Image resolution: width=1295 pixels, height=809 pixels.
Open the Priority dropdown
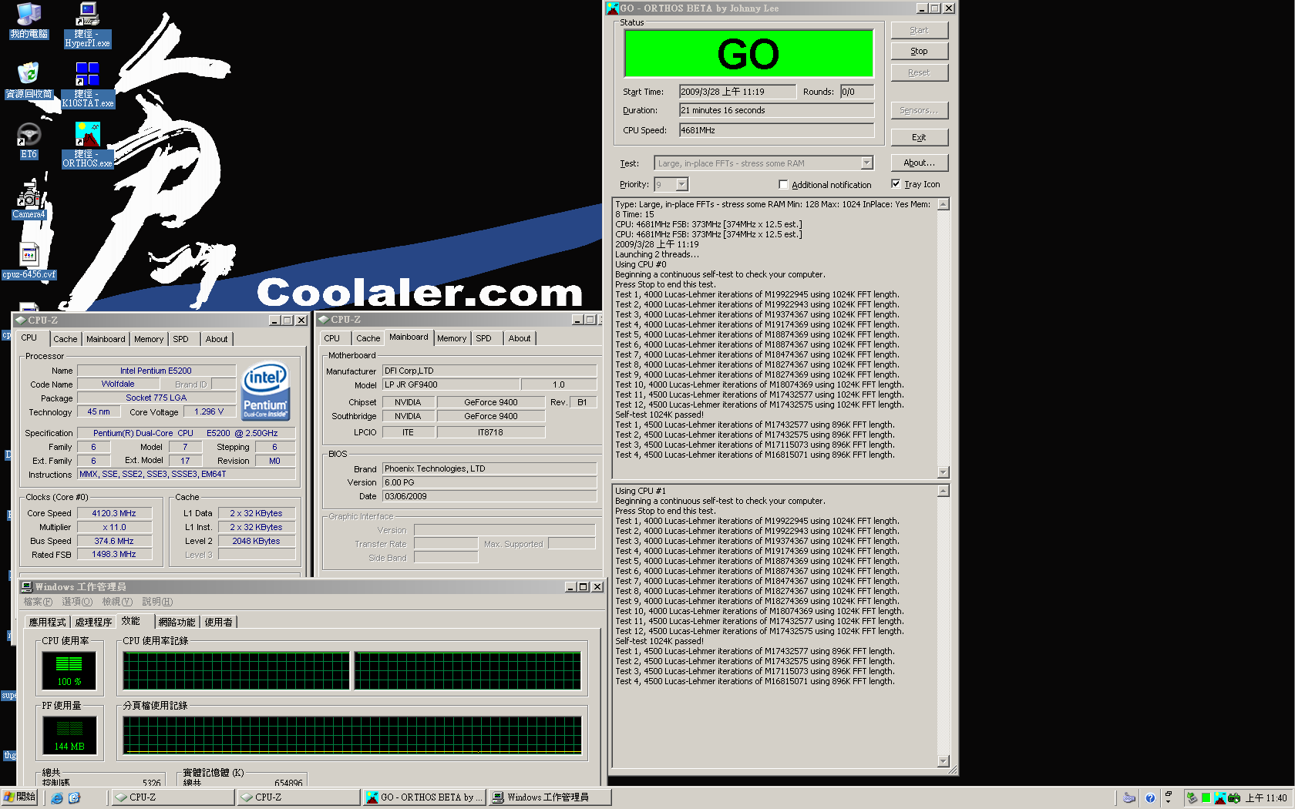[x=681, y=184]
